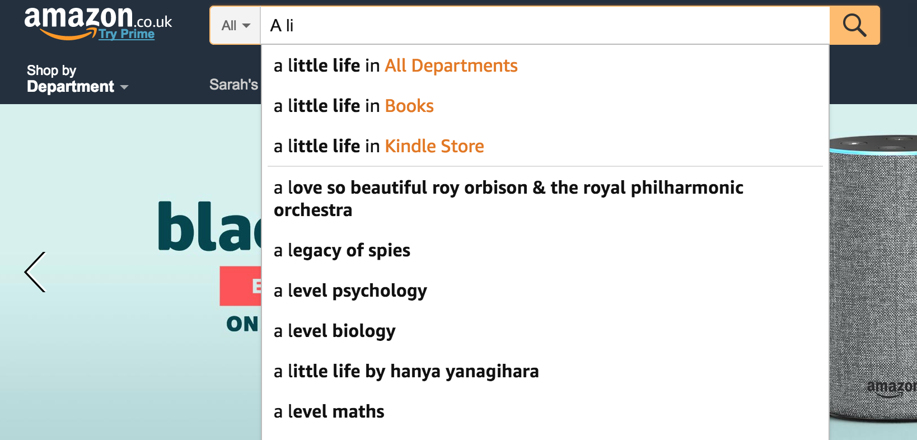Image resolution: width=917 pixels, height=440 pixels.
Task: Select 'a legacy of spies' suggestion
Action: (x=545, y=250)
